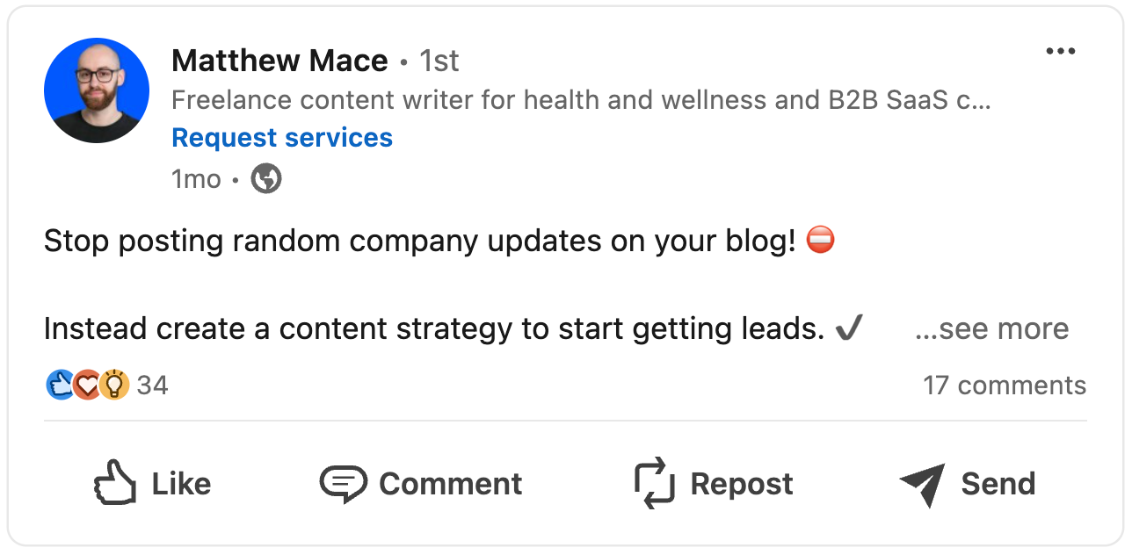The height and width of the screenshot is (555, 1132).
Task: Open Matthew Mace's profile via his name
Action: (x=279, y=61)
